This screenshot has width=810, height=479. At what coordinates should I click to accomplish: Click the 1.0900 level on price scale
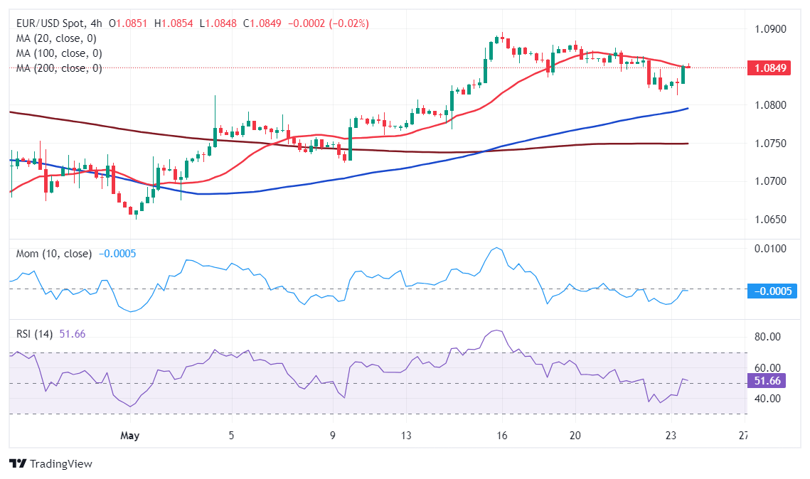[769, 29]
